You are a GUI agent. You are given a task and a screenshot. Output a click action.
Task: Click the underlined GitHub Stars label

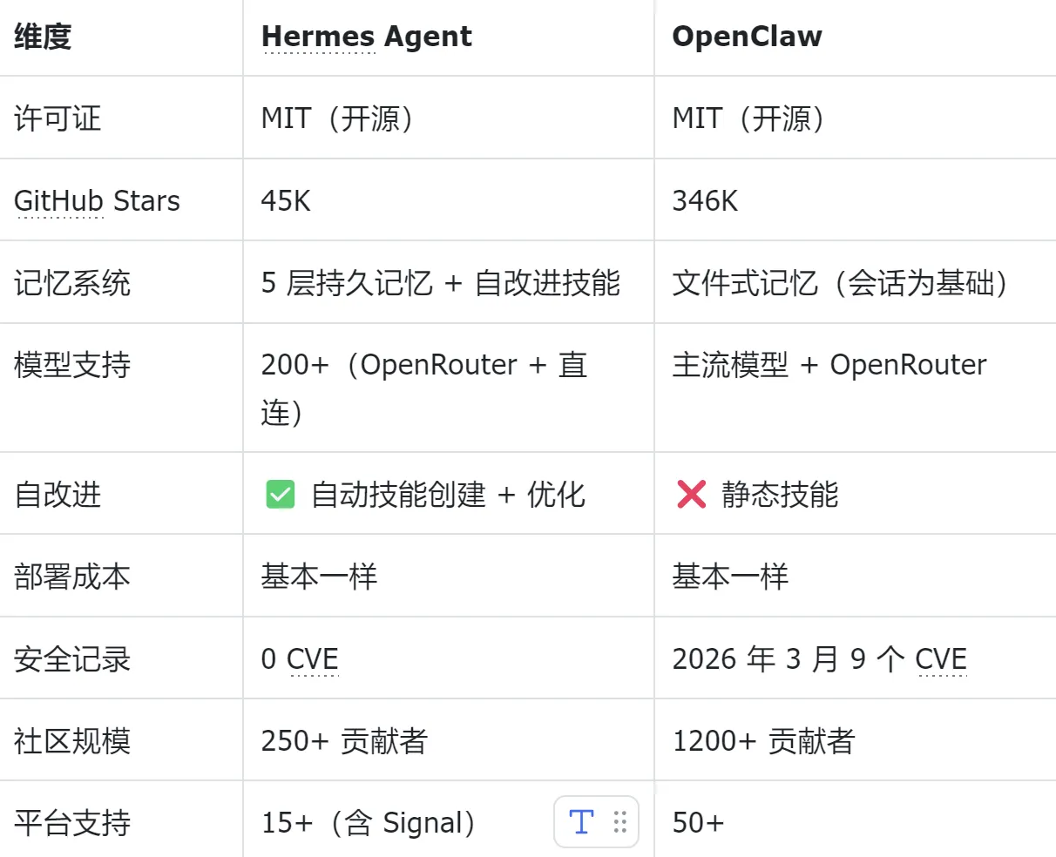97,201
